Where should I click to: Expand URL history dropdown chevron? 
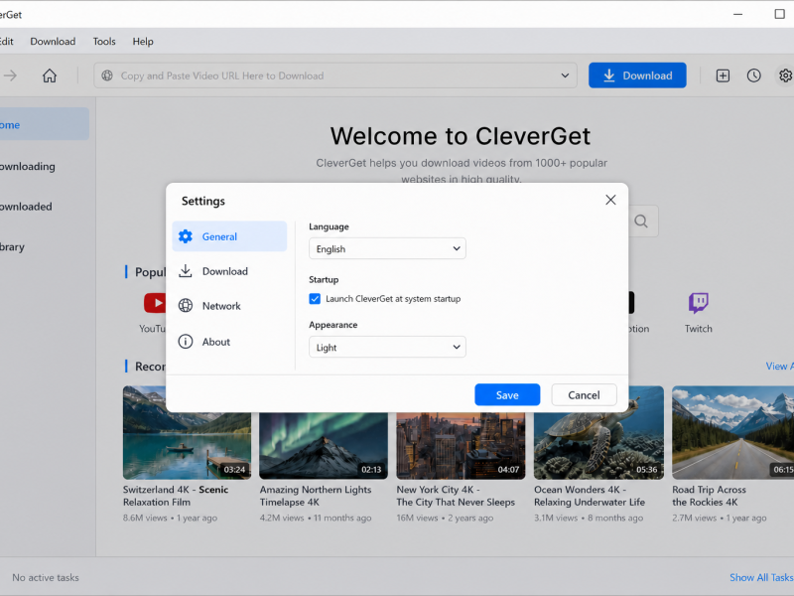coord(565,75)
